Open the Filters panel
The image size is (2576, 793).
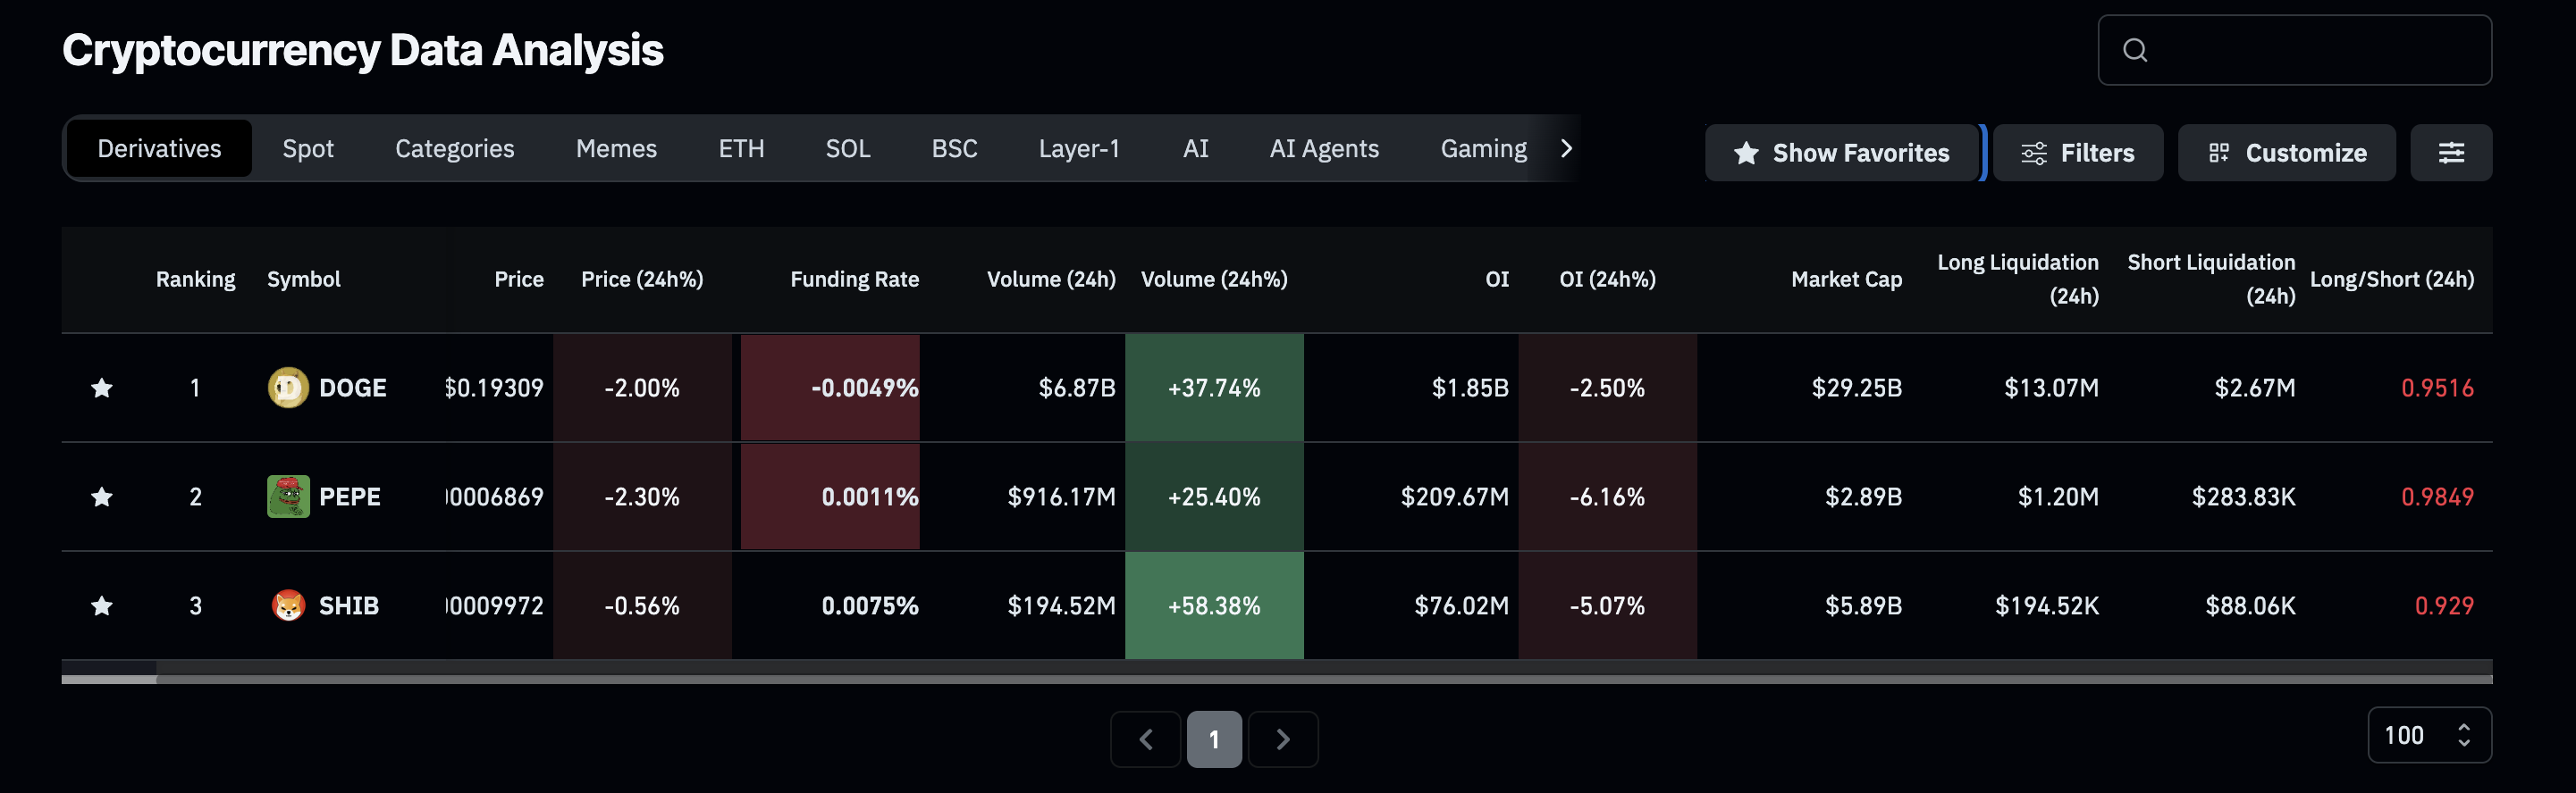(2077, 153)
